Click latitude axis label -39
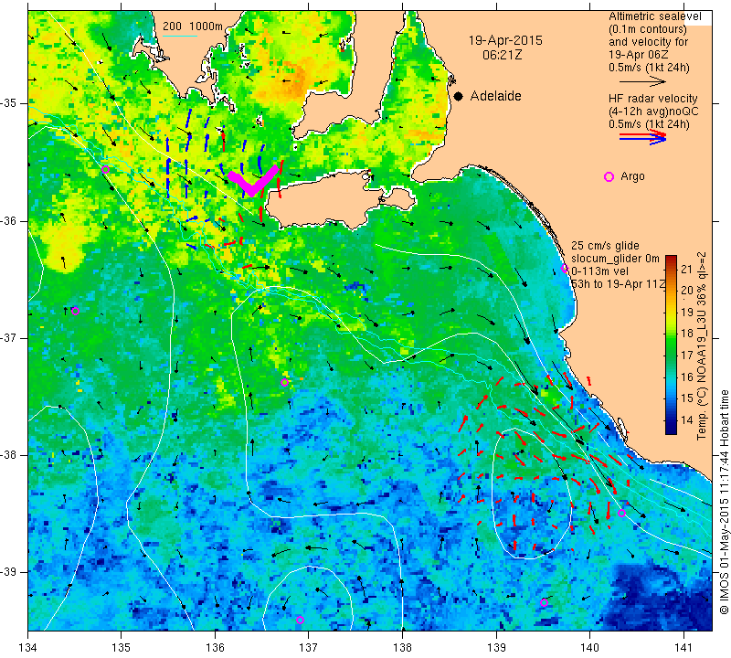 [9, 571]
